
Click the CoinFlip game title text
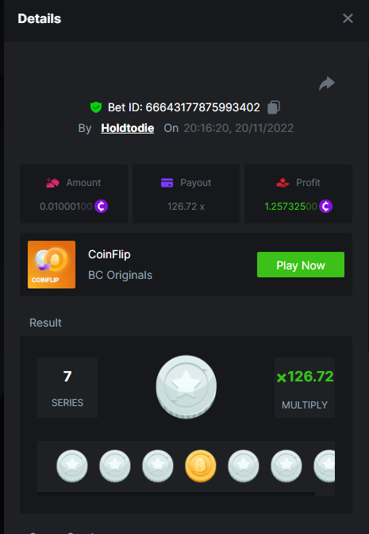coord(110,254)
